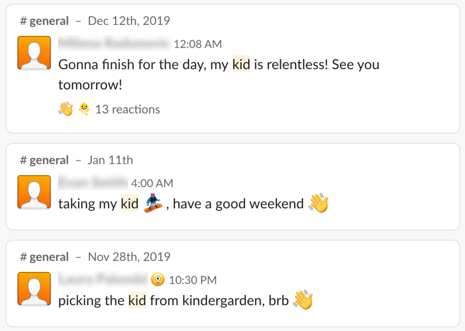Open the 13 reactions count

pos(128,109)
